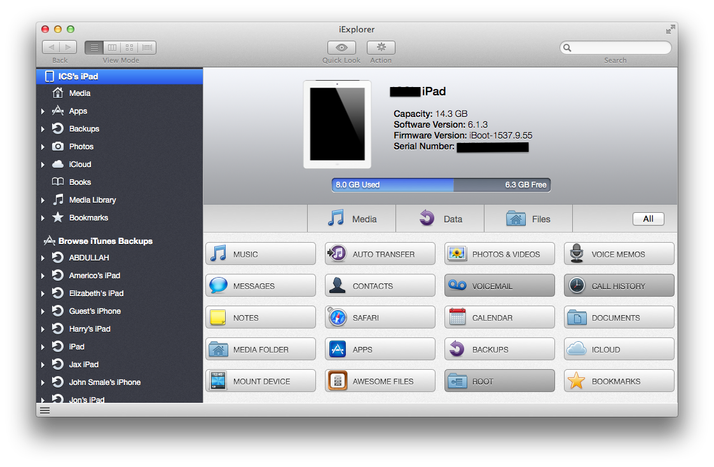Open Voice Memos
714x467 pixels.
[x=619, y=254]
